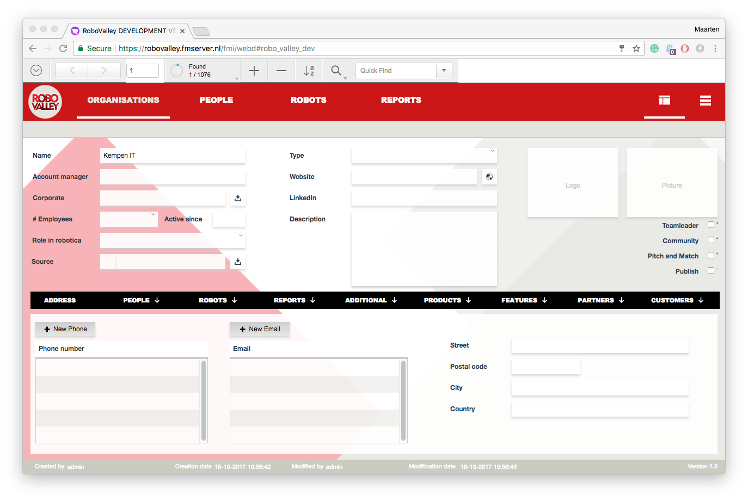Close the RoboValley DEVELOPMENT browser tab
The image size is (748, 501).
point(182,31)
